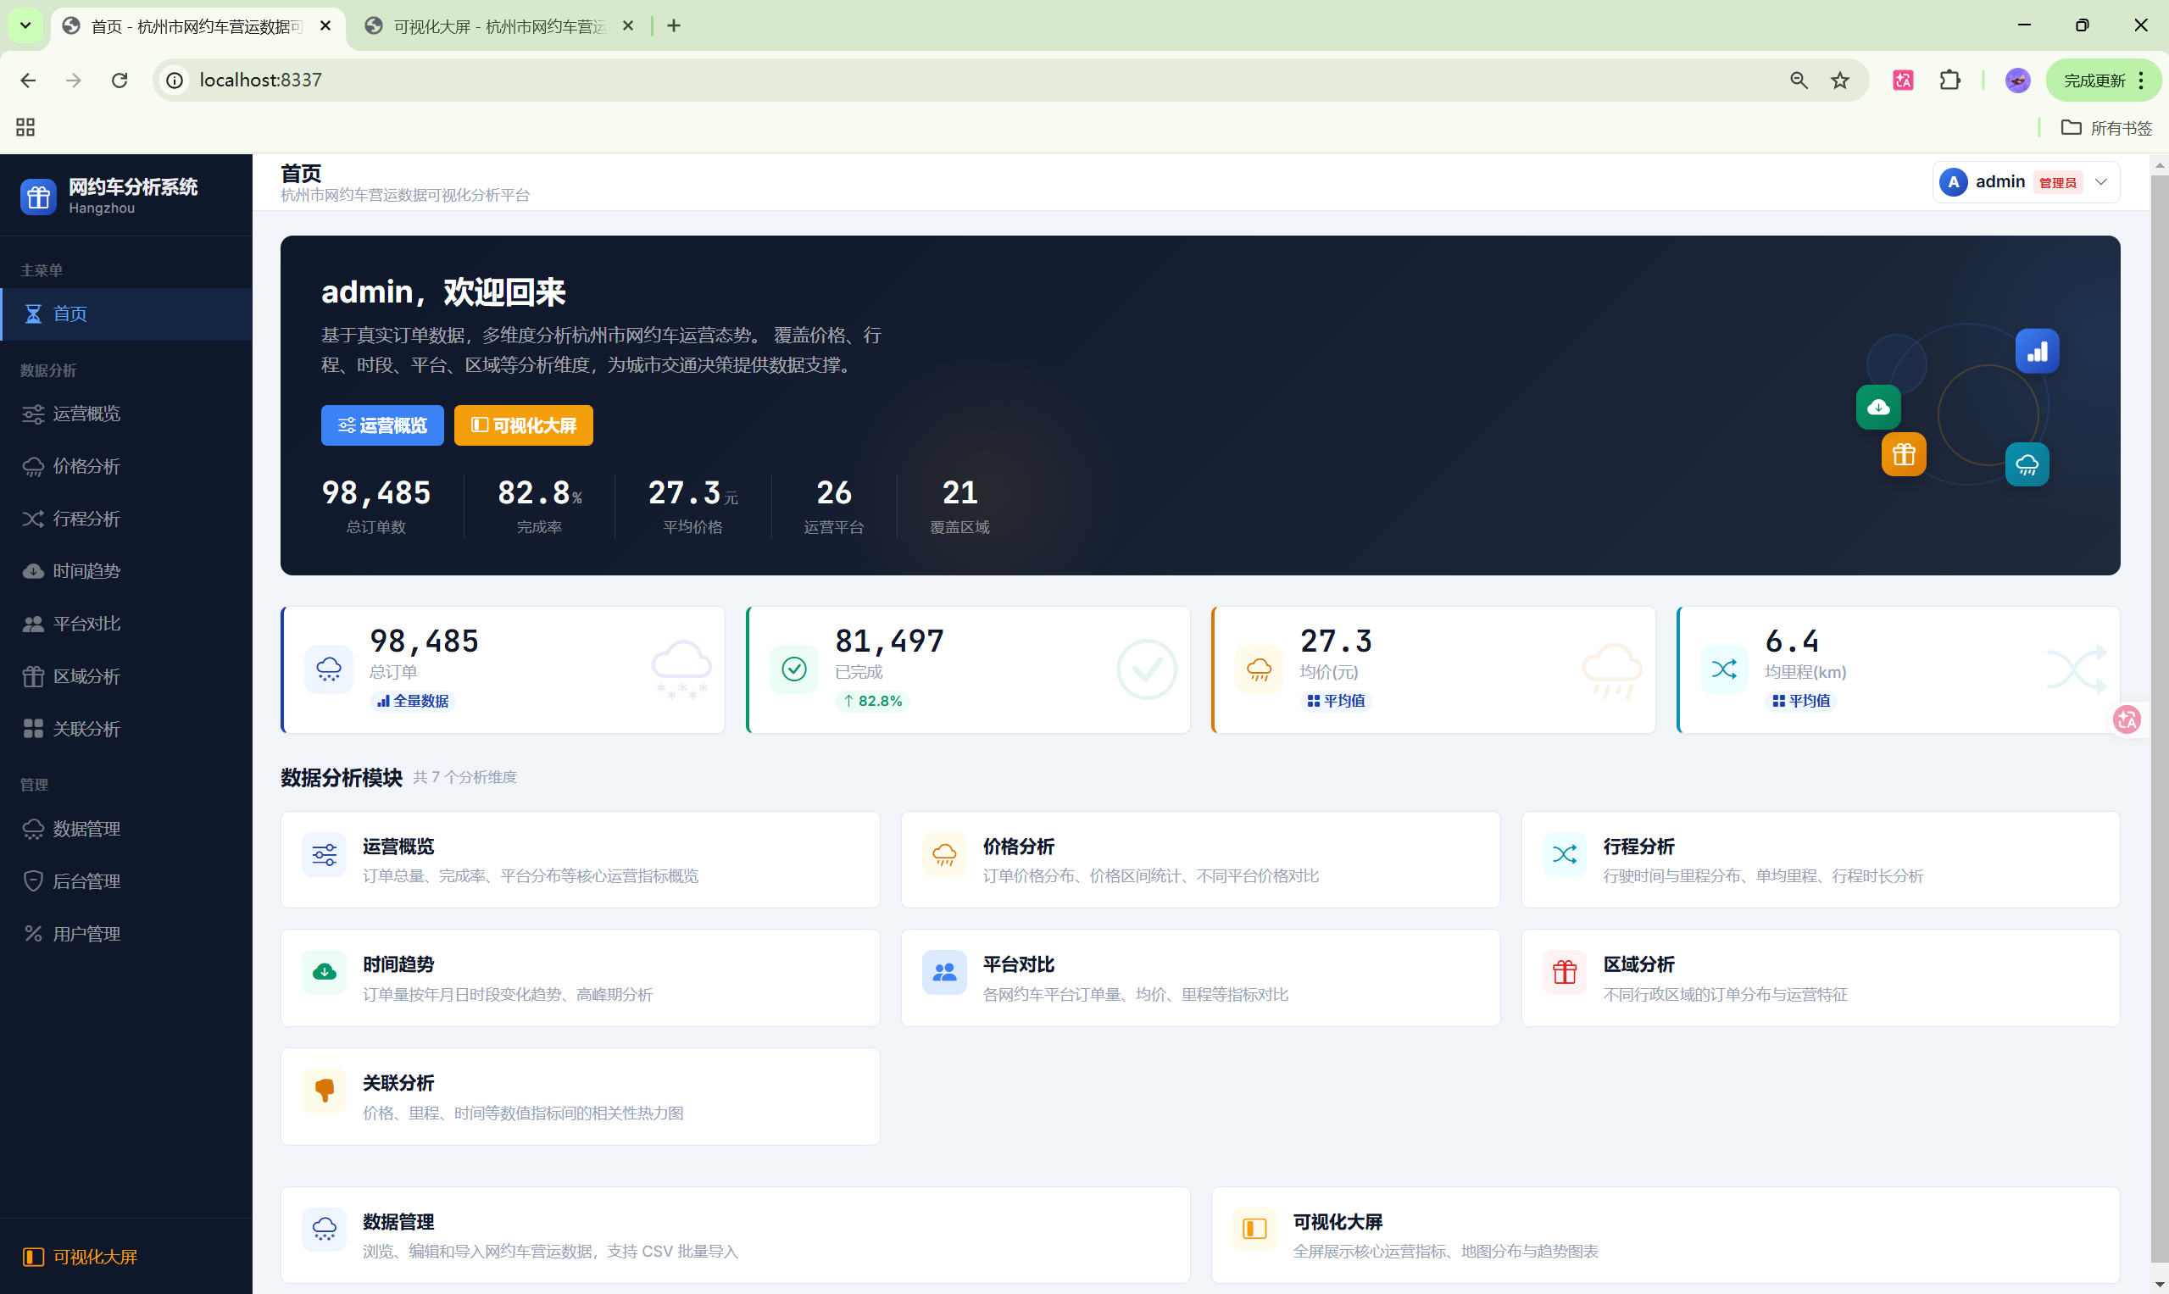Click the gift icon on 区域分析 module card
The width and height of the screenshot is (2169, 1294).
click(1564, 971)
